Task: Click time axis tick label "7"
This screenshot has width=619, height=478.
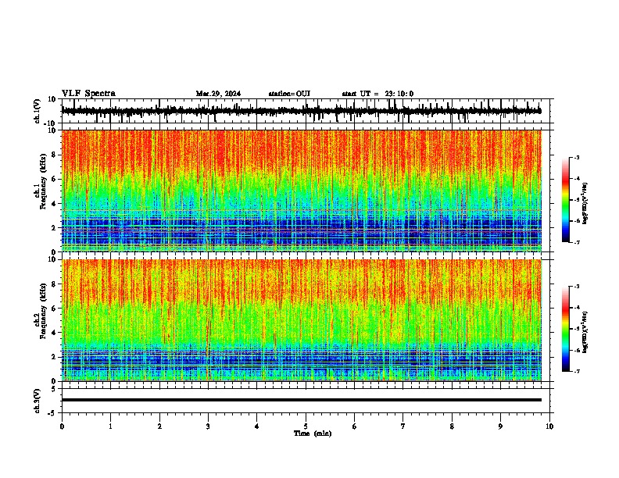Action: tap(403, 426)
